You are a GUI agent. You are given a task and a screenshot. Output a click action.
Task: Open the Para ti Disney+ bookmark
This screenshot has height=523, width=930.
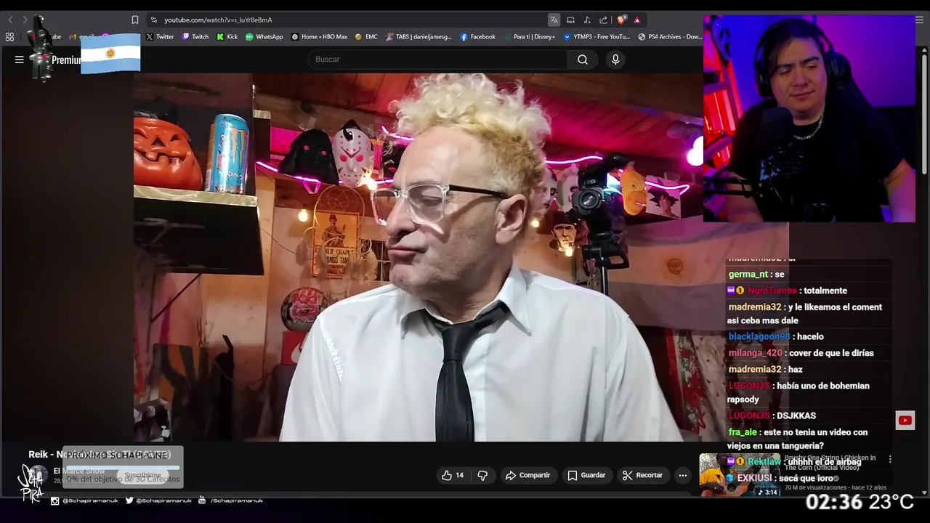[529, 37]
